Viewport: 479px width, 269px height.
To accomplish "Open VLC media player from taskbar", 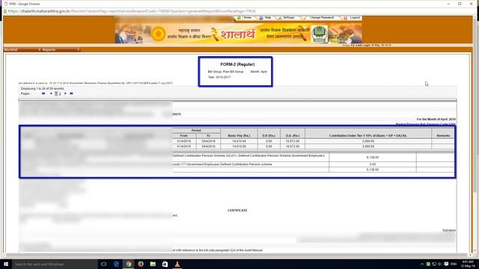I will click(177, 264).
